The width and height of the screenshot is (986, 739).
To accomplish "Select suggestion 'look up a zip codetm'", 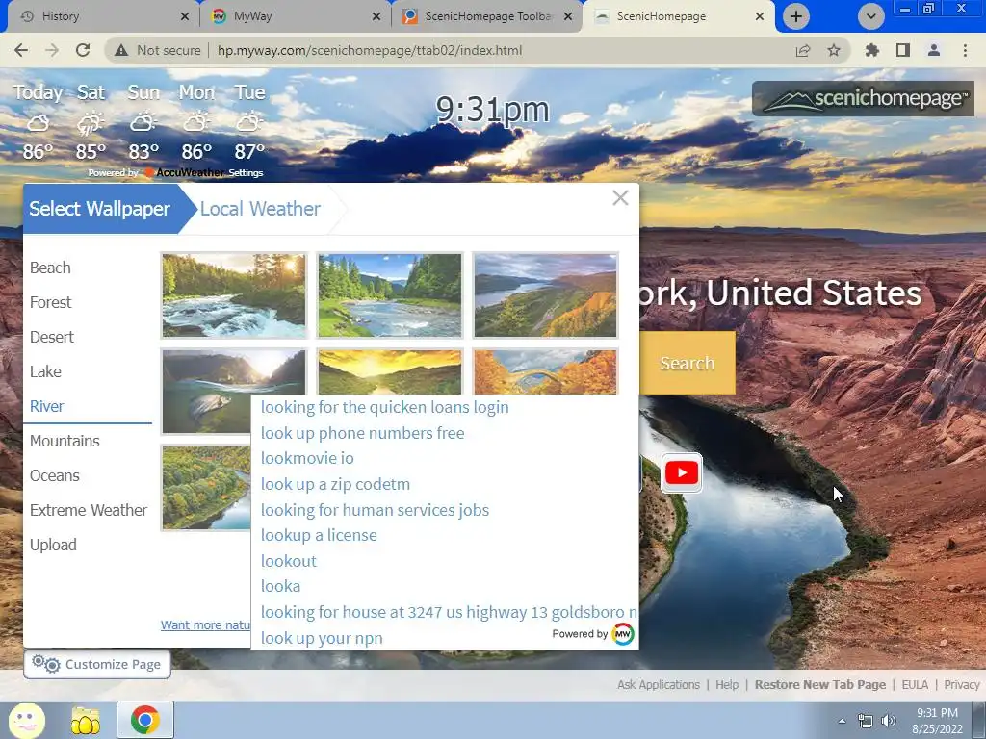I will [336, 484].
